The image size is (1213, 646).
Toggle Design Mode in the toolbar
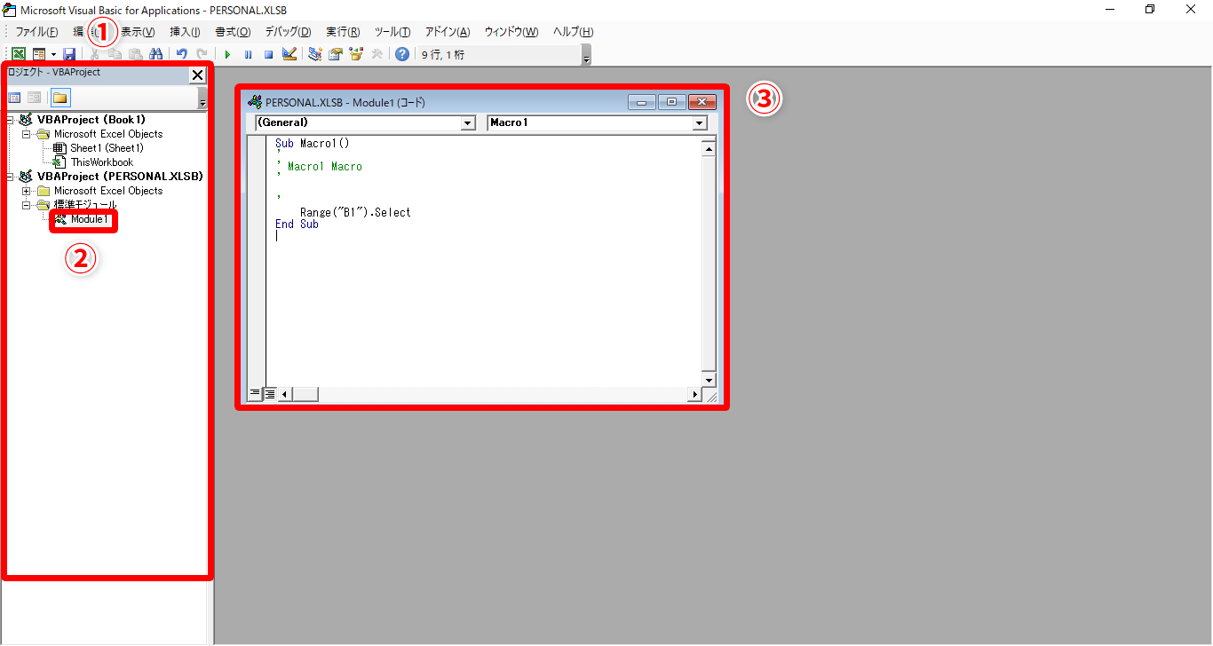289,54
